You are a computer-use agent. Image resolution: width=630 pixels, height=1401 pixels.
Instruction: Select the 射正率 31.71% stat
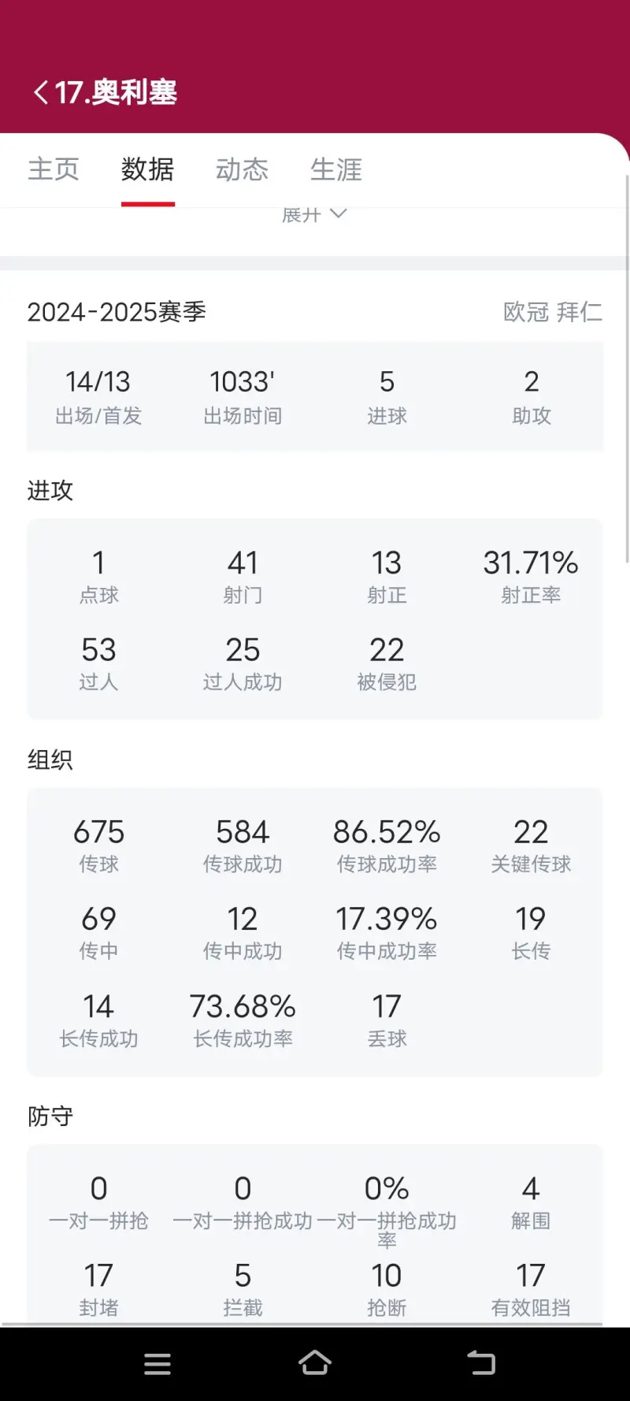click(531, 577)
